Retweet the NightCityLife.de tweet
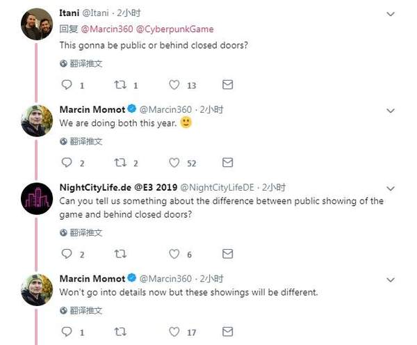The image size is (417, 345). pyautogui.click(x=120, y=254)
